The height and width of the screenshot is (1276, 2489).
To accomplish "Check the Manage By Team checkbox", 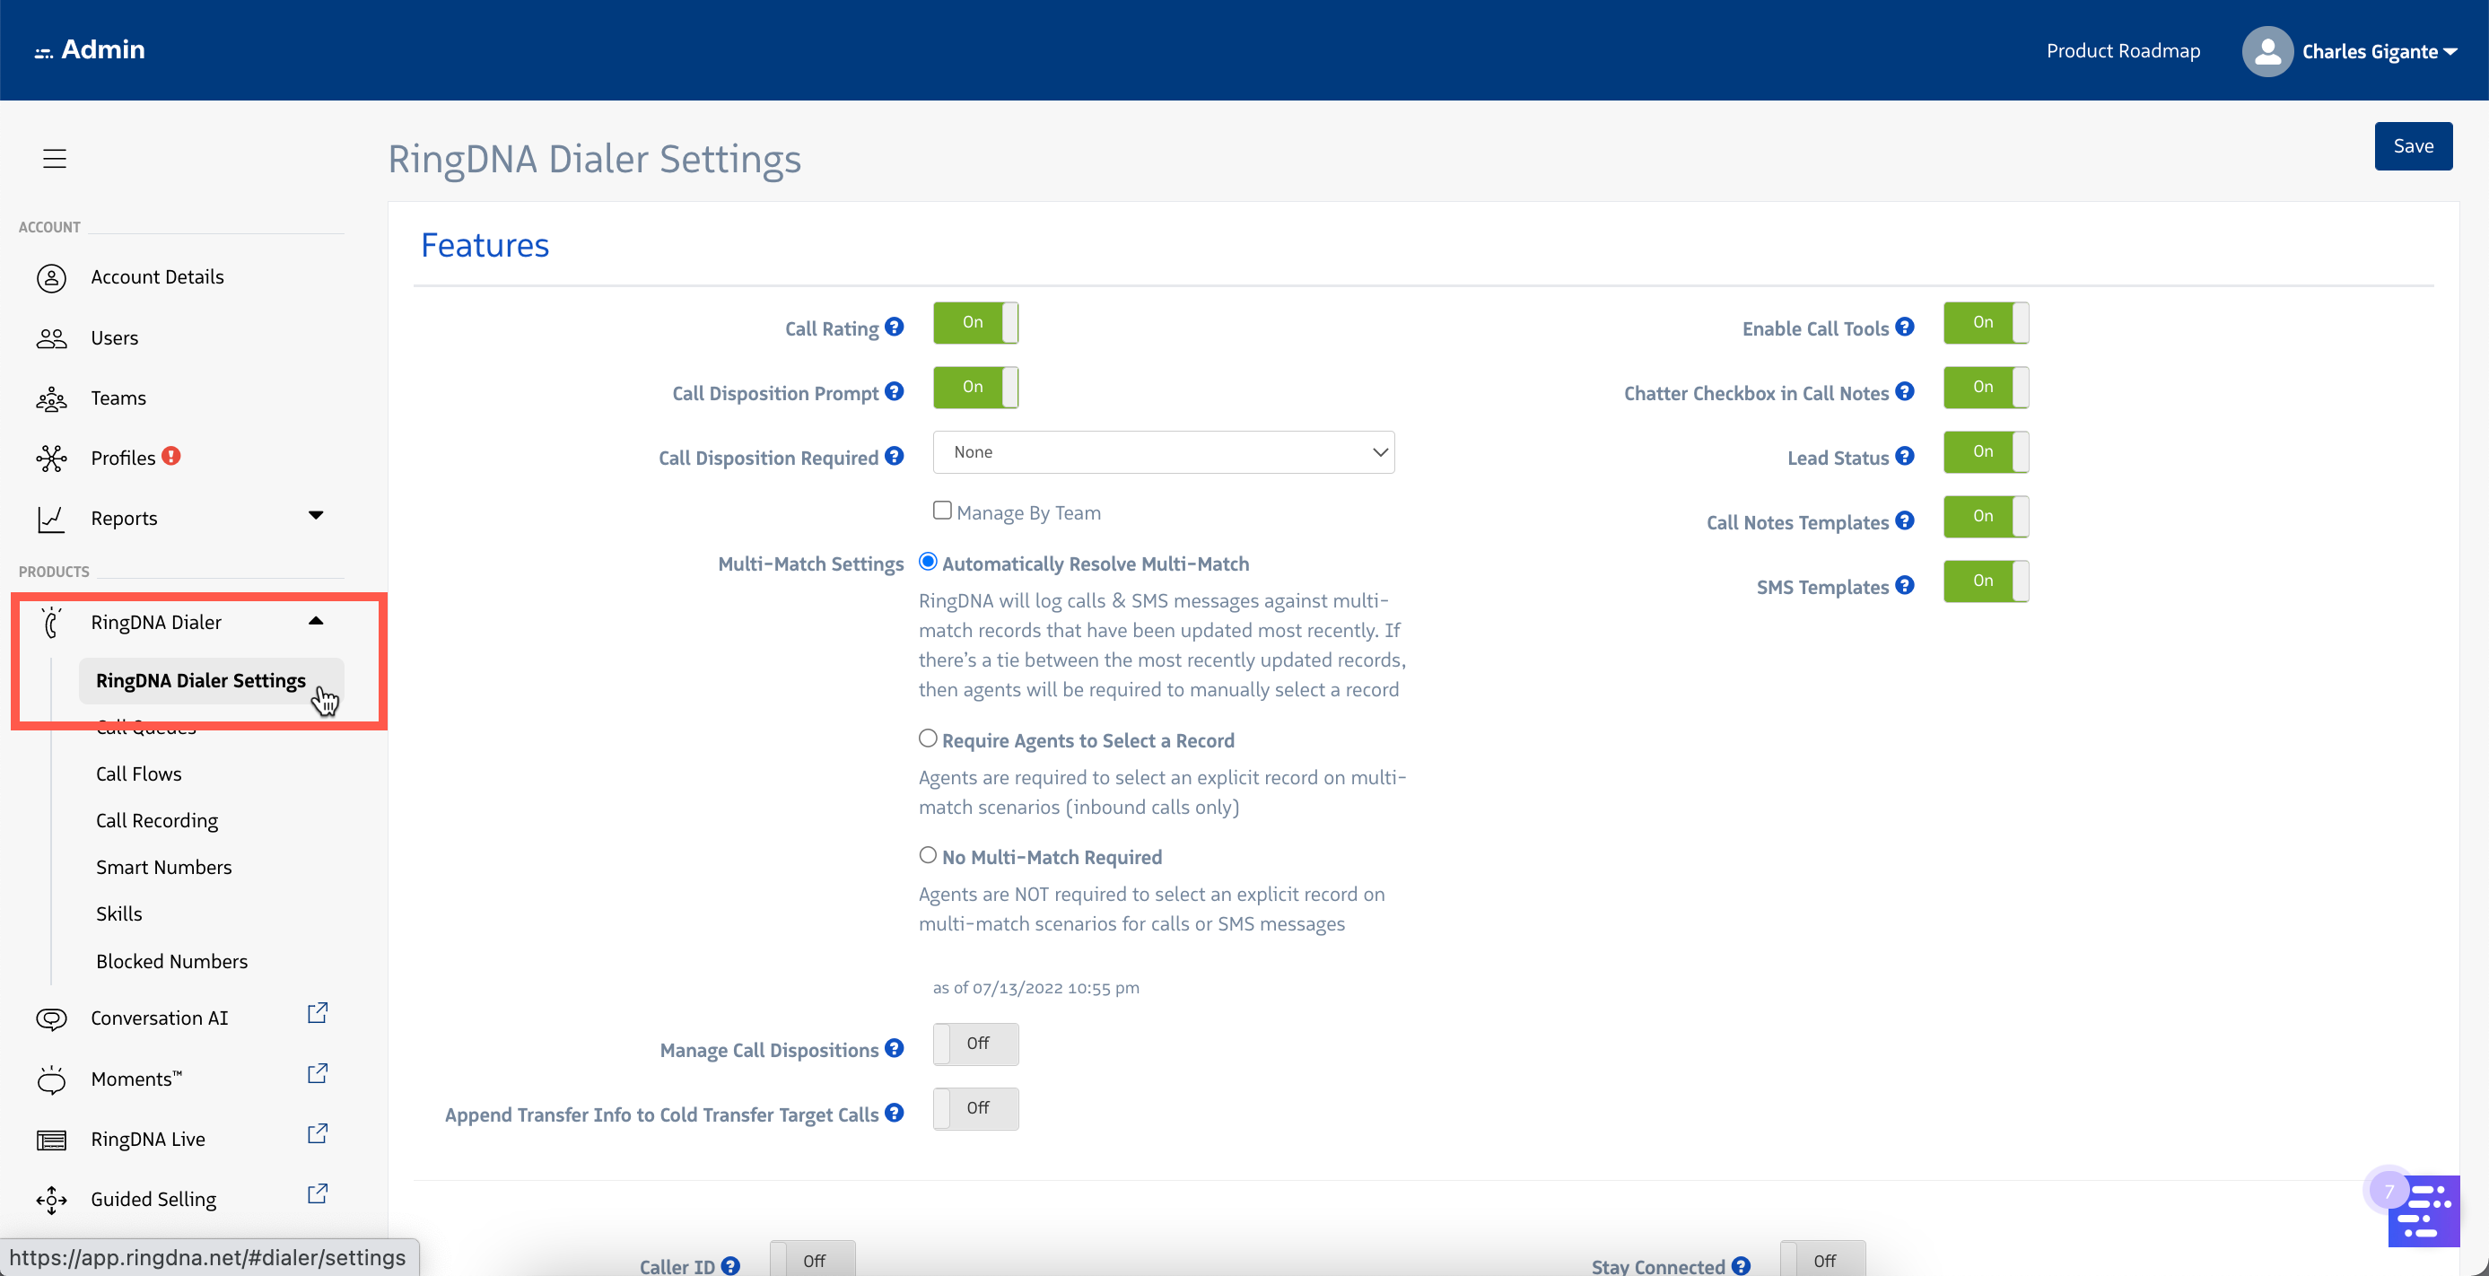I will click(x=942, y=511).
